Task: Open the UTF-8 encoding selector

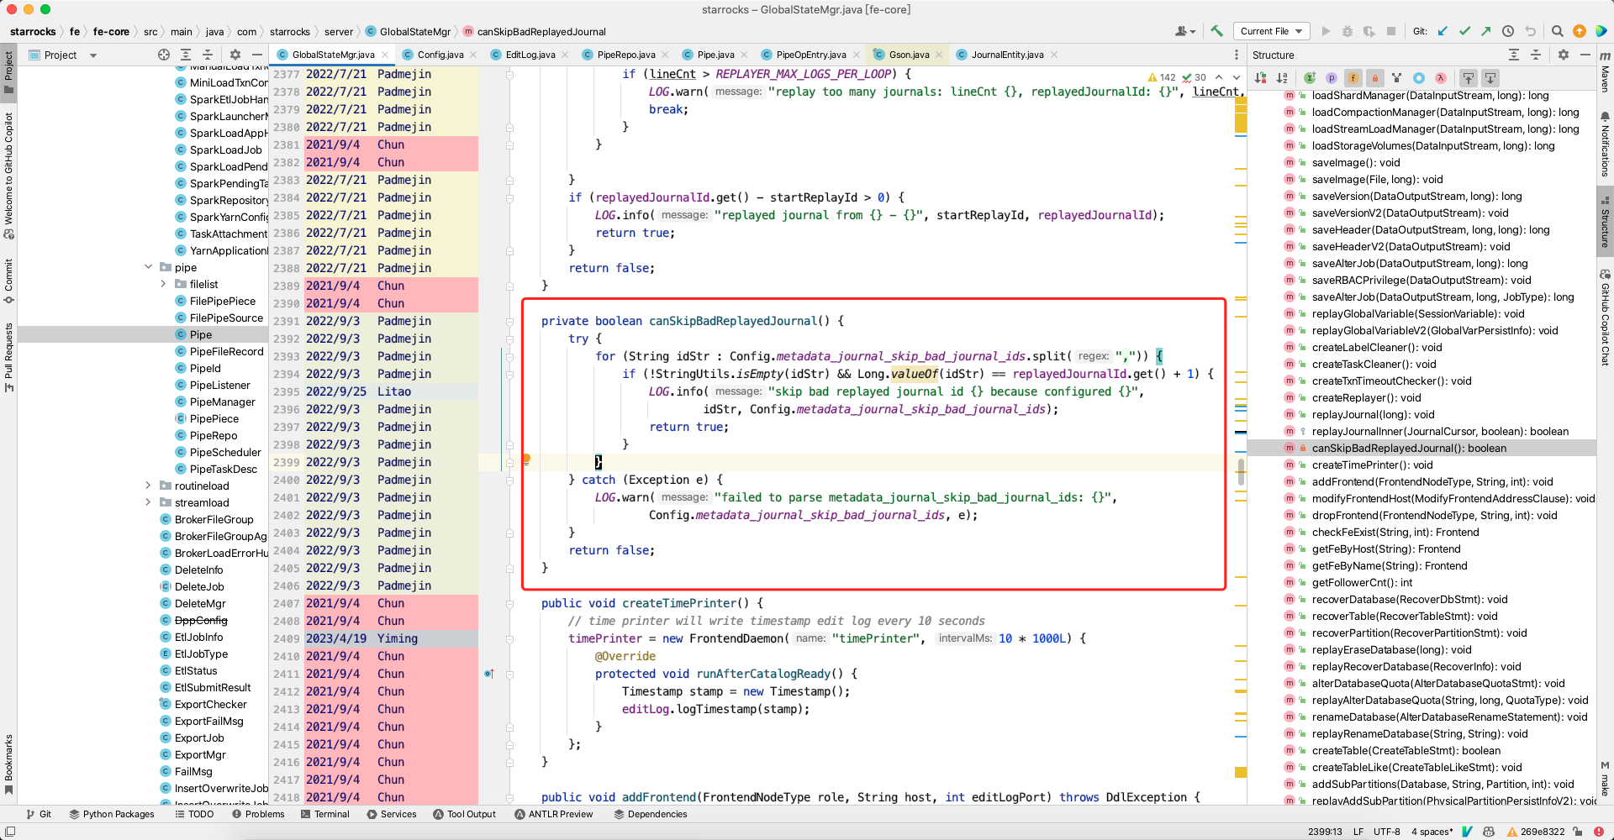Action: (x=1387, y=832)
